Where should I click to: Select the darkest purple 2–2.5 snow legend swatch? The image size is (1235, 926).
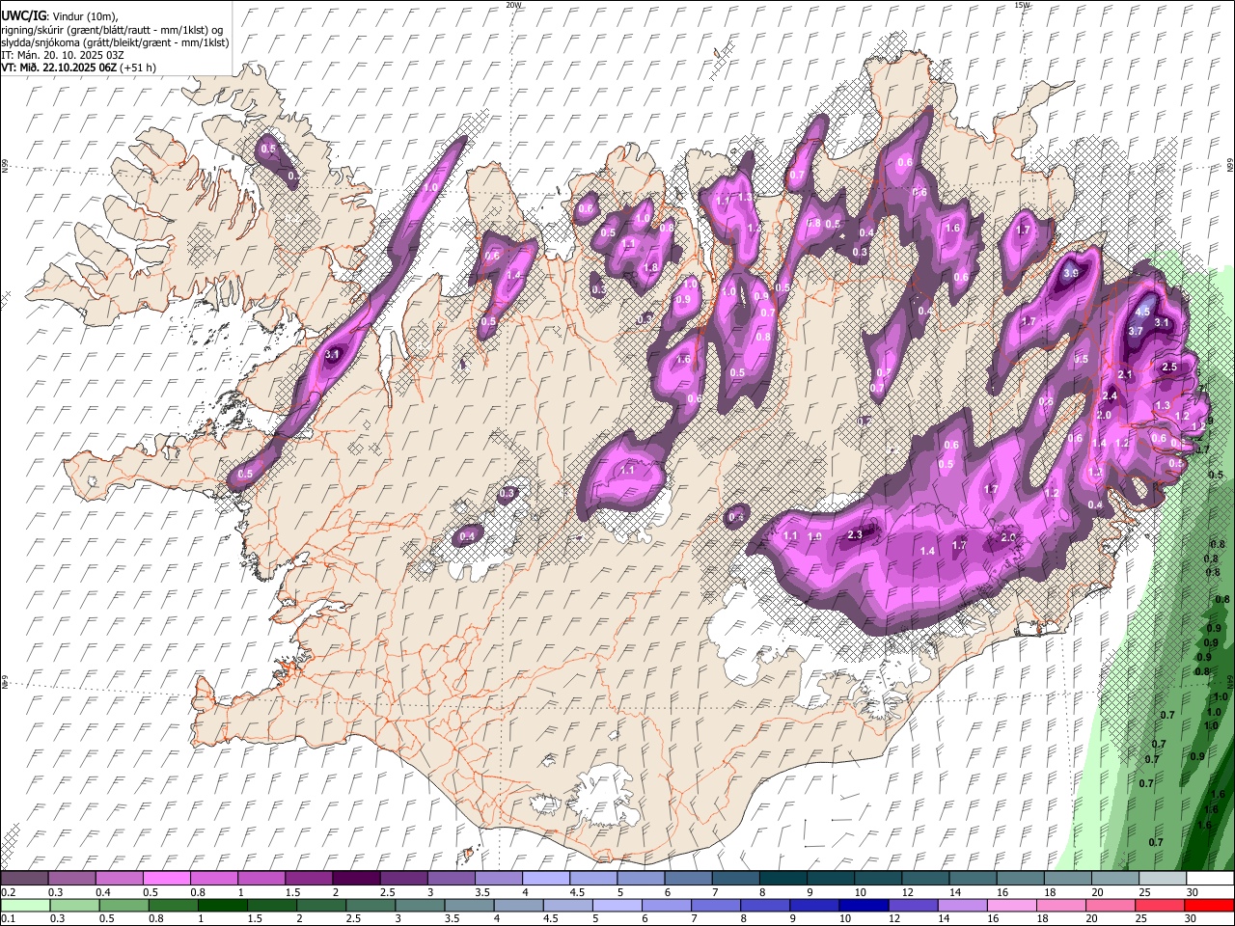pyautogui.click(x=356, y=878)
